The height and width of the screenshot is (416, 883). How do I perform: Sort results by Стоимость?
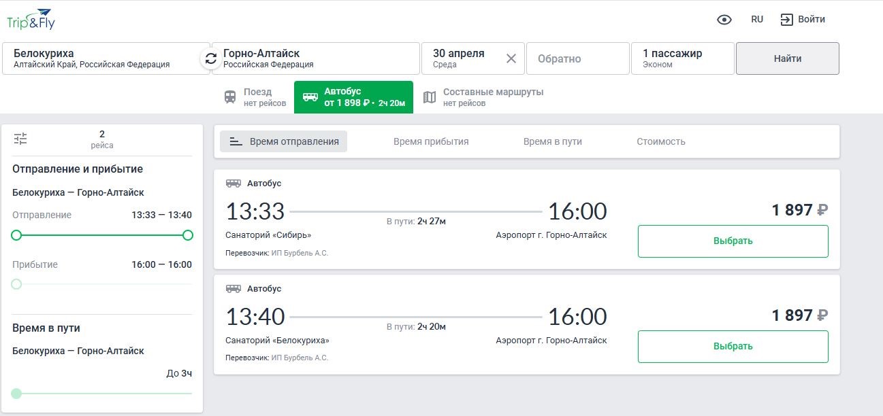(660, 141)
